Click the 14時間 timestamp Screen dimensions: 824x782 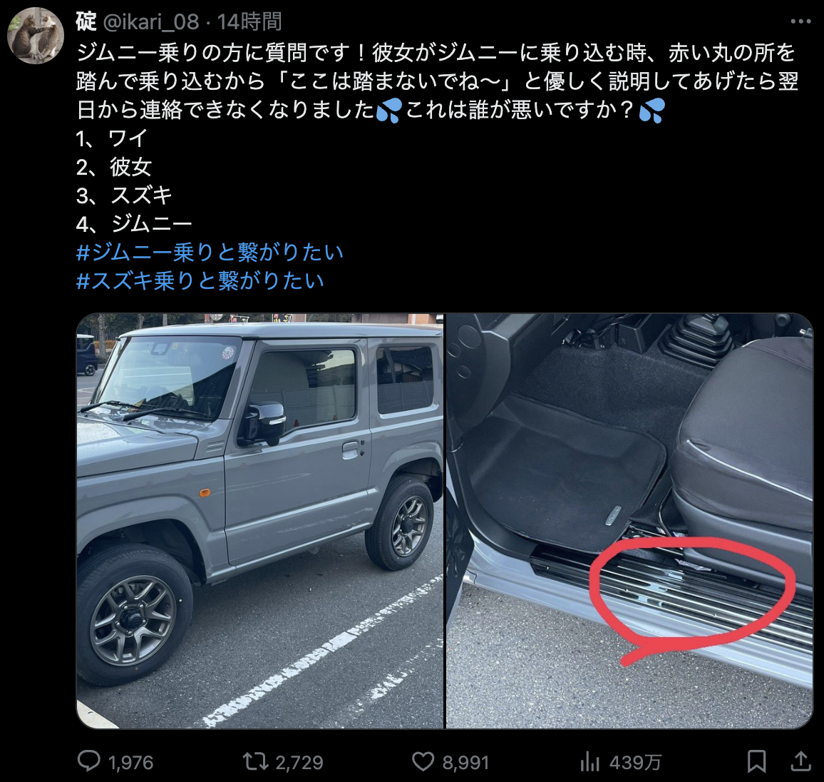[x=249, y=22]
